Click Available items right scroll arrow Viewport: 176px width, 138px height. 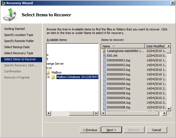pyautogui.click(x=96, y=113)
